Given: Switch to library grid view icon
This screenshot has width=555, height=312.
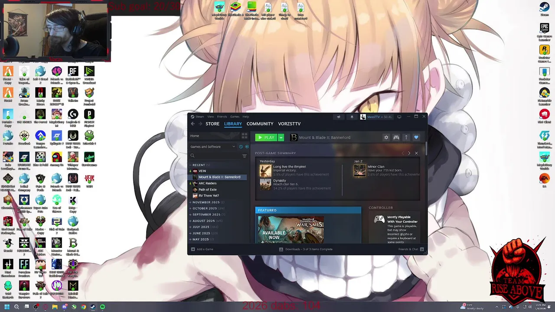Looking at the screenshot, I should tap(244, 136).
